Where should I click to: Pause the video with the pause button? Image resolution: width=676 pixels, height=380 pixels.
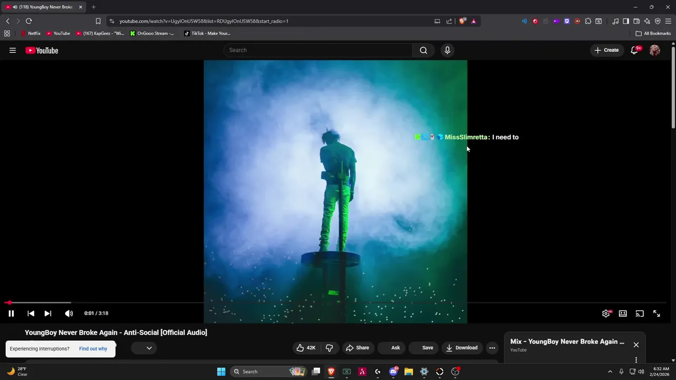(11, 313)
